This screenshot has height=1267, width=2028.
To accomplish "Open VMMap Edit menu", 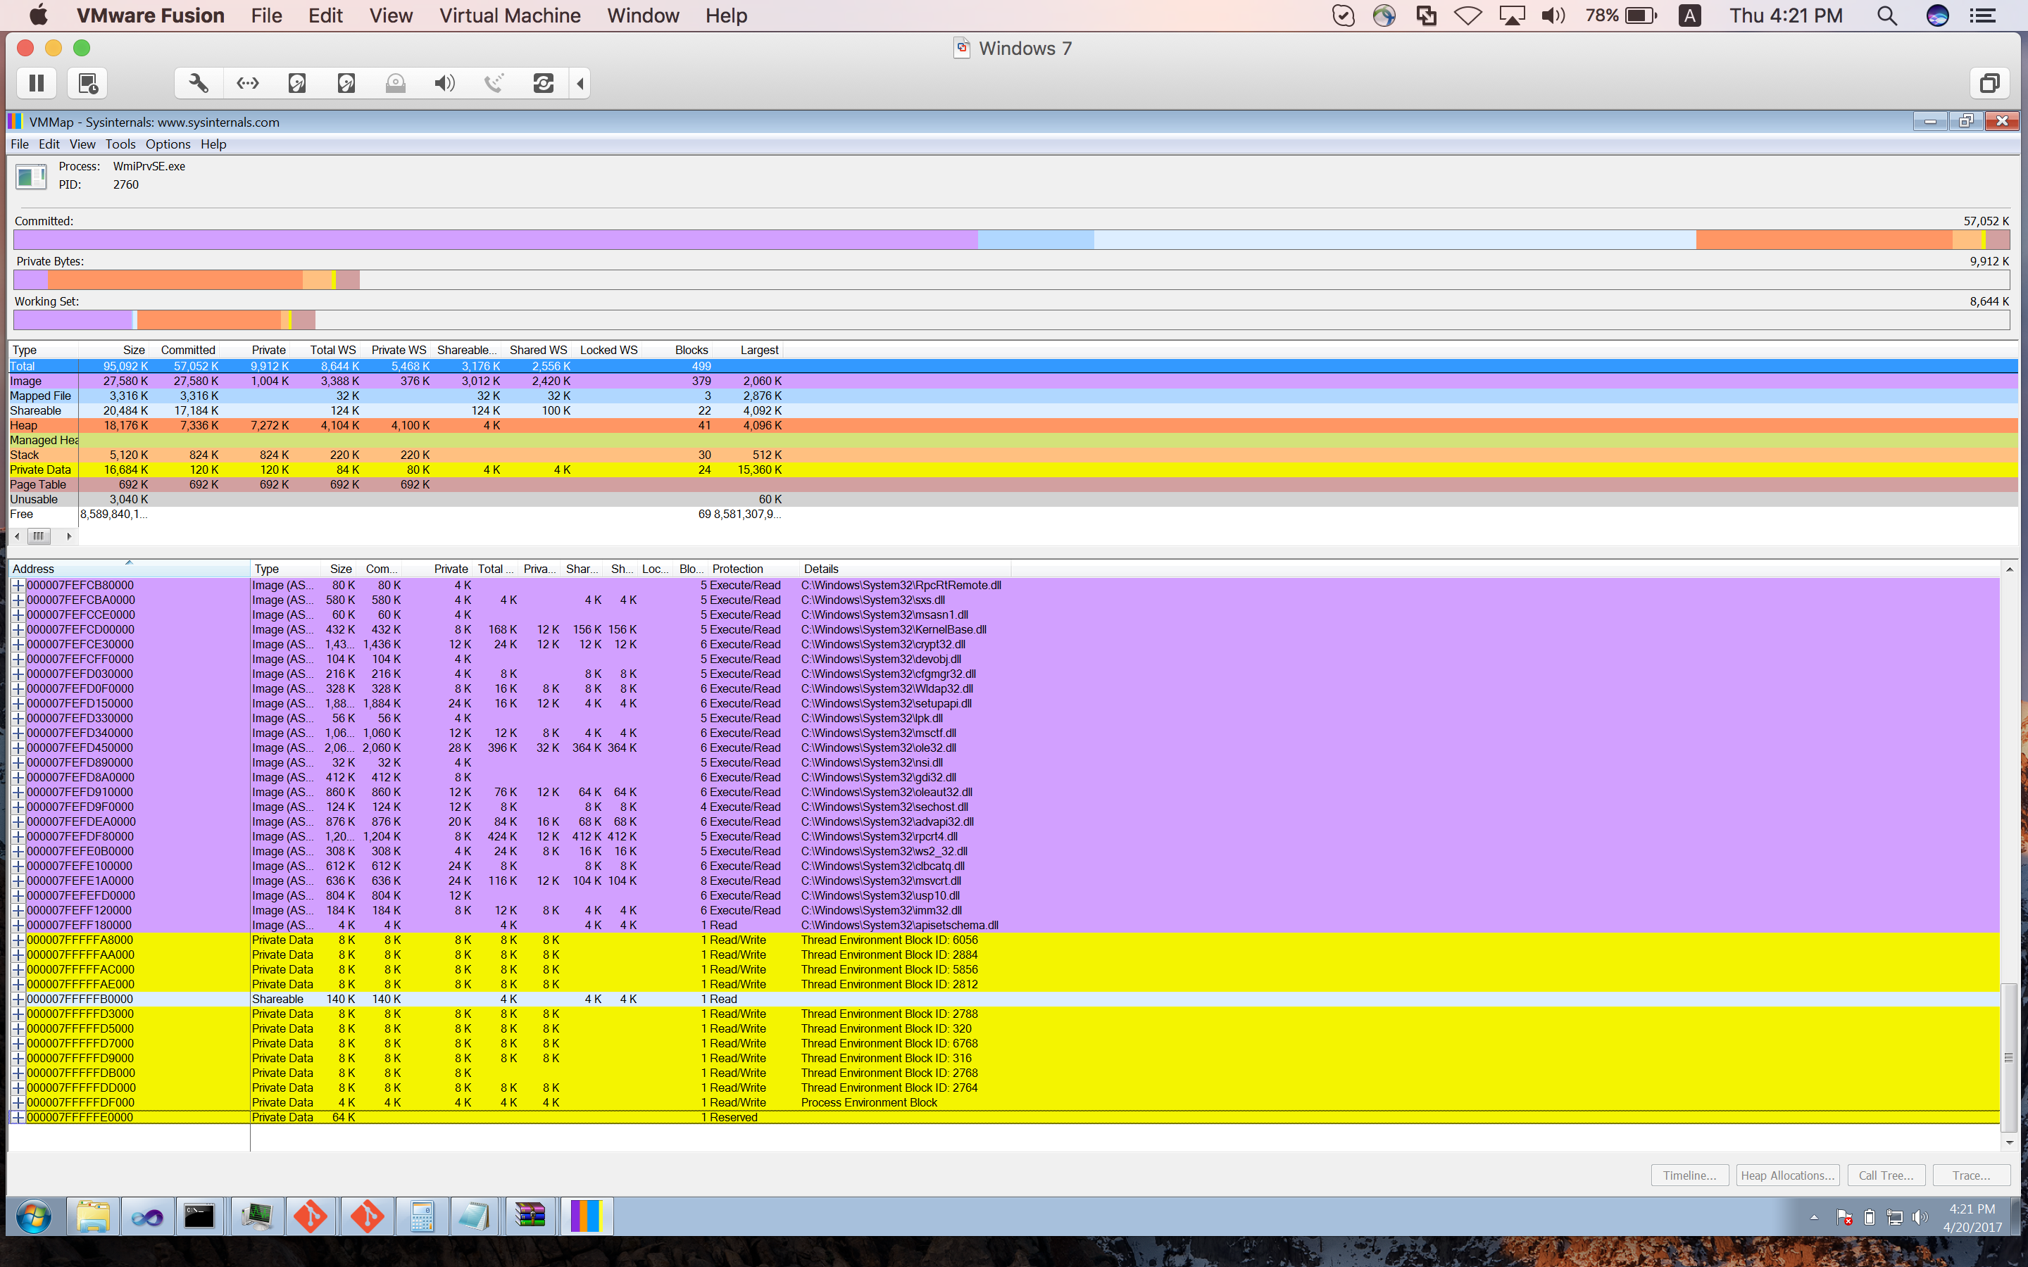I will (49, 144).
